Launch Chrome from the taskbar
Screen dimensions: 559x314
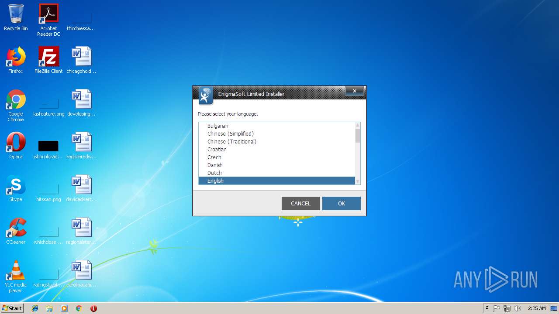tap(79, 308)
